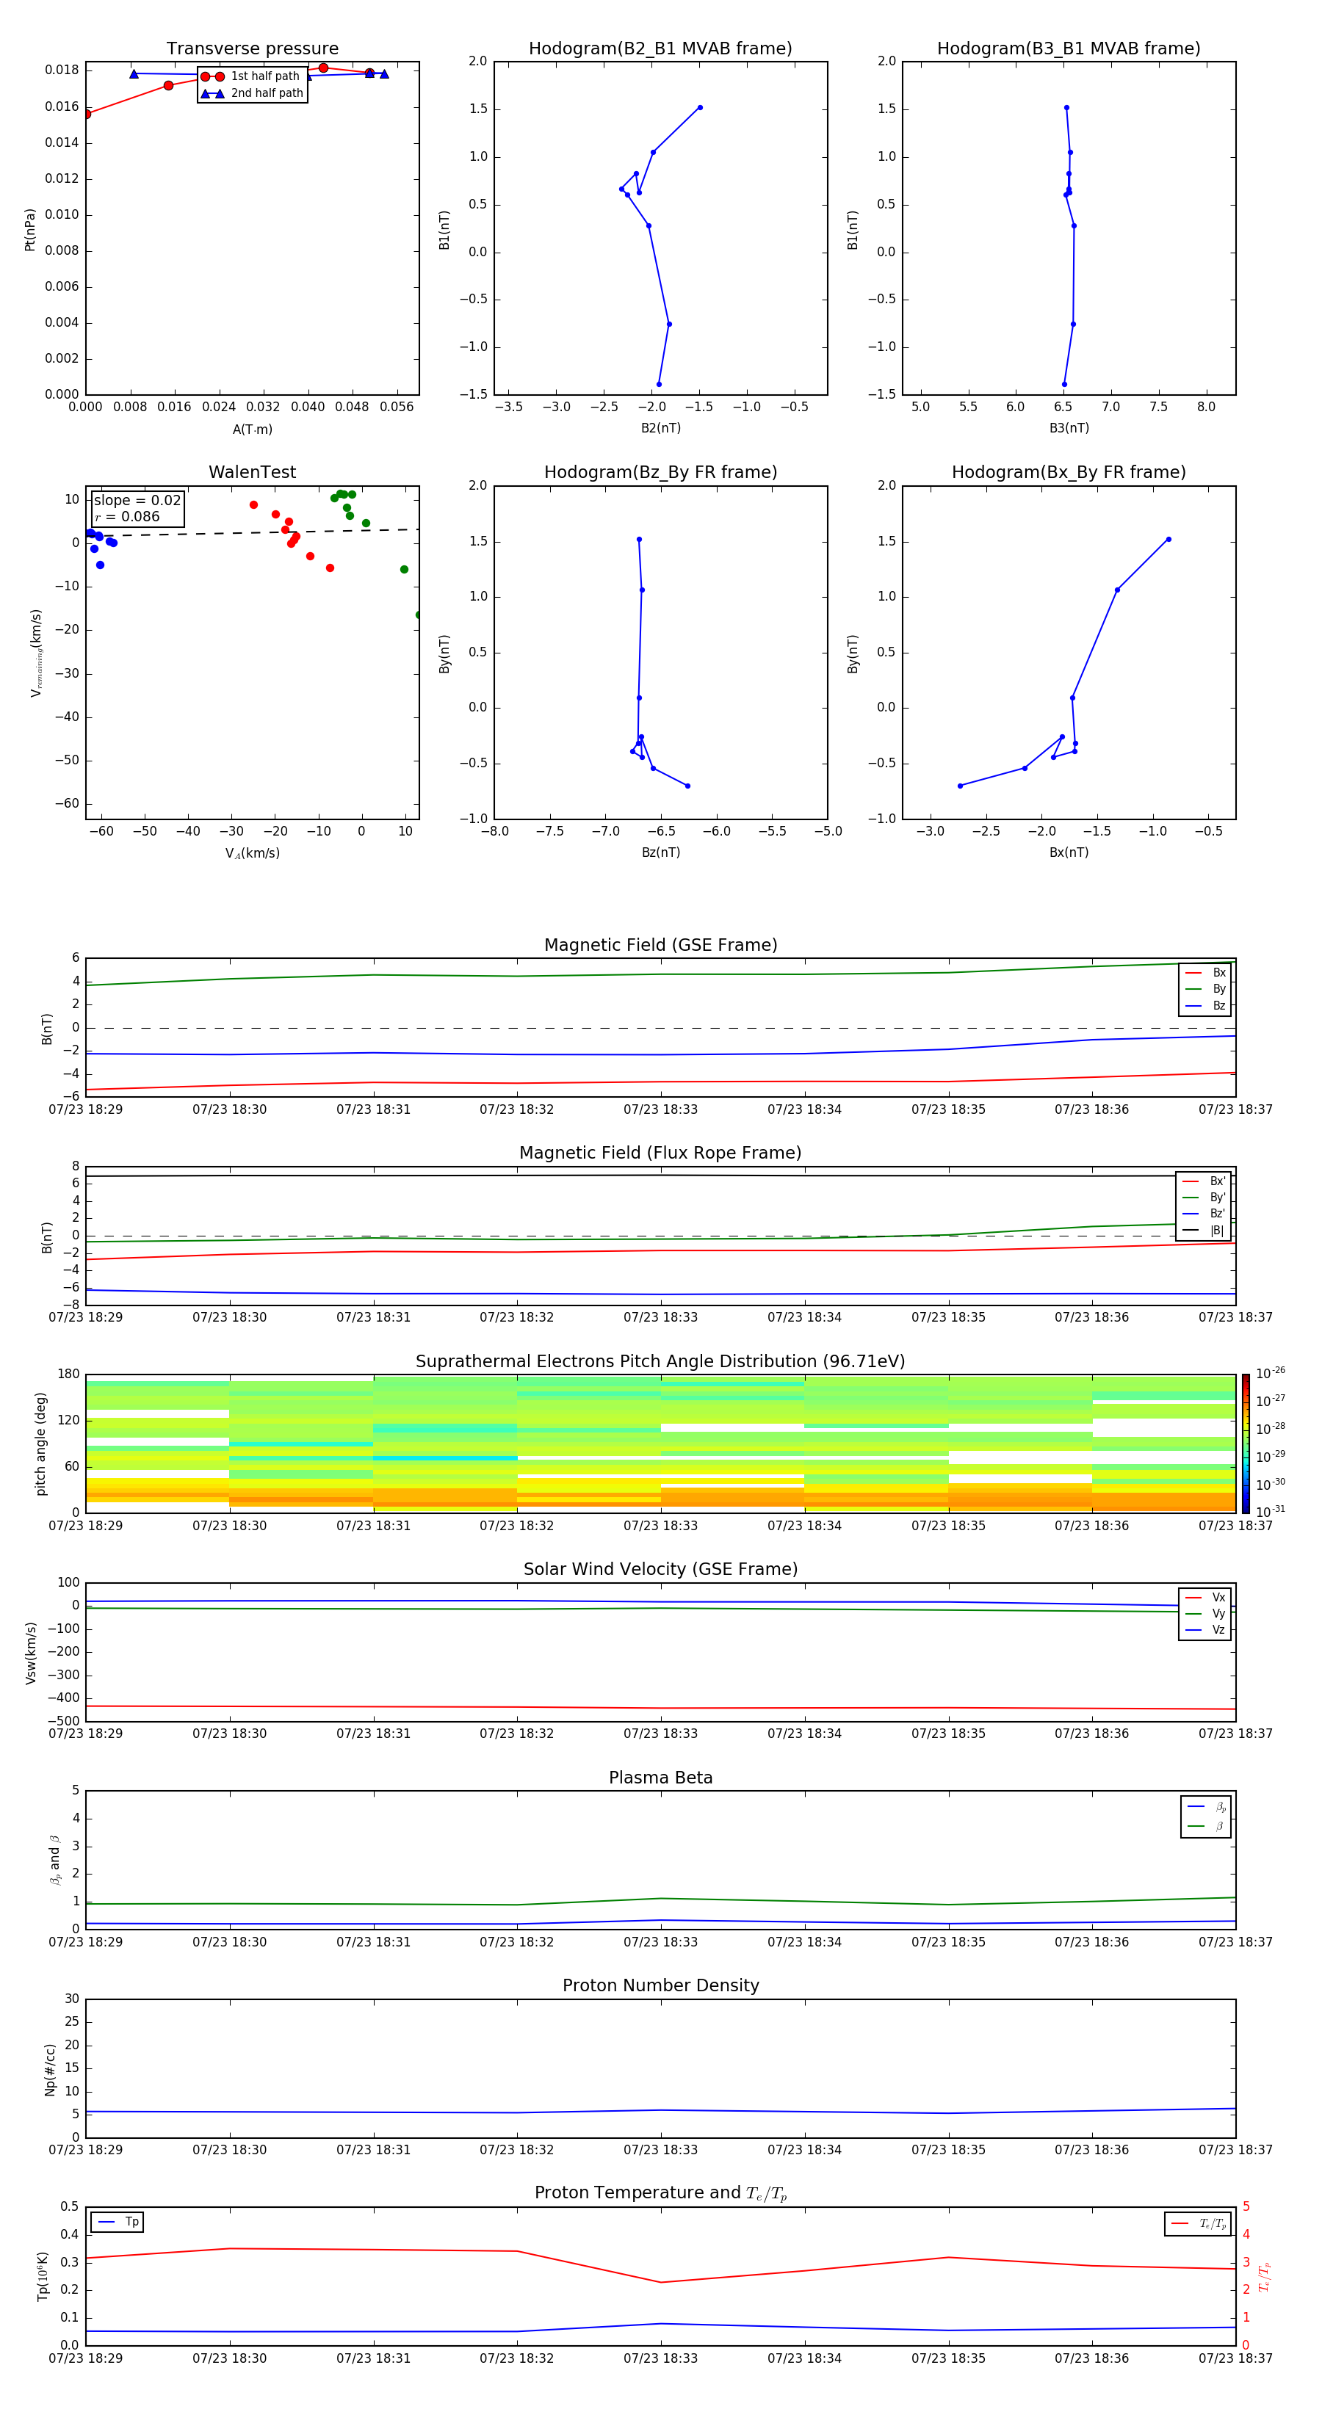
Task: Click the "1st half path" legend entry
Action: pyautogui.click(x=250, y=76)
